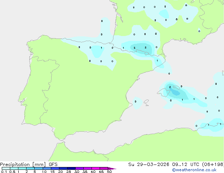224x173 pixels.
Task: Select the 2–5 mm legend swatch
Action: (x=30, y=168)
